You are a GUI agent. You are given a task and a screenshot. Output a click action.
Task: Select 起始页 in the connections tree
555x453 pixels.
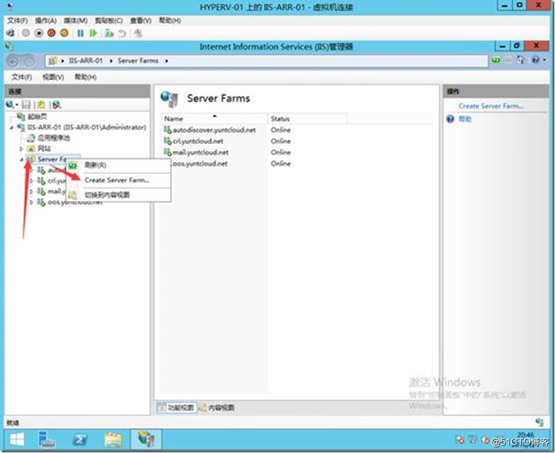click(37, 116)
